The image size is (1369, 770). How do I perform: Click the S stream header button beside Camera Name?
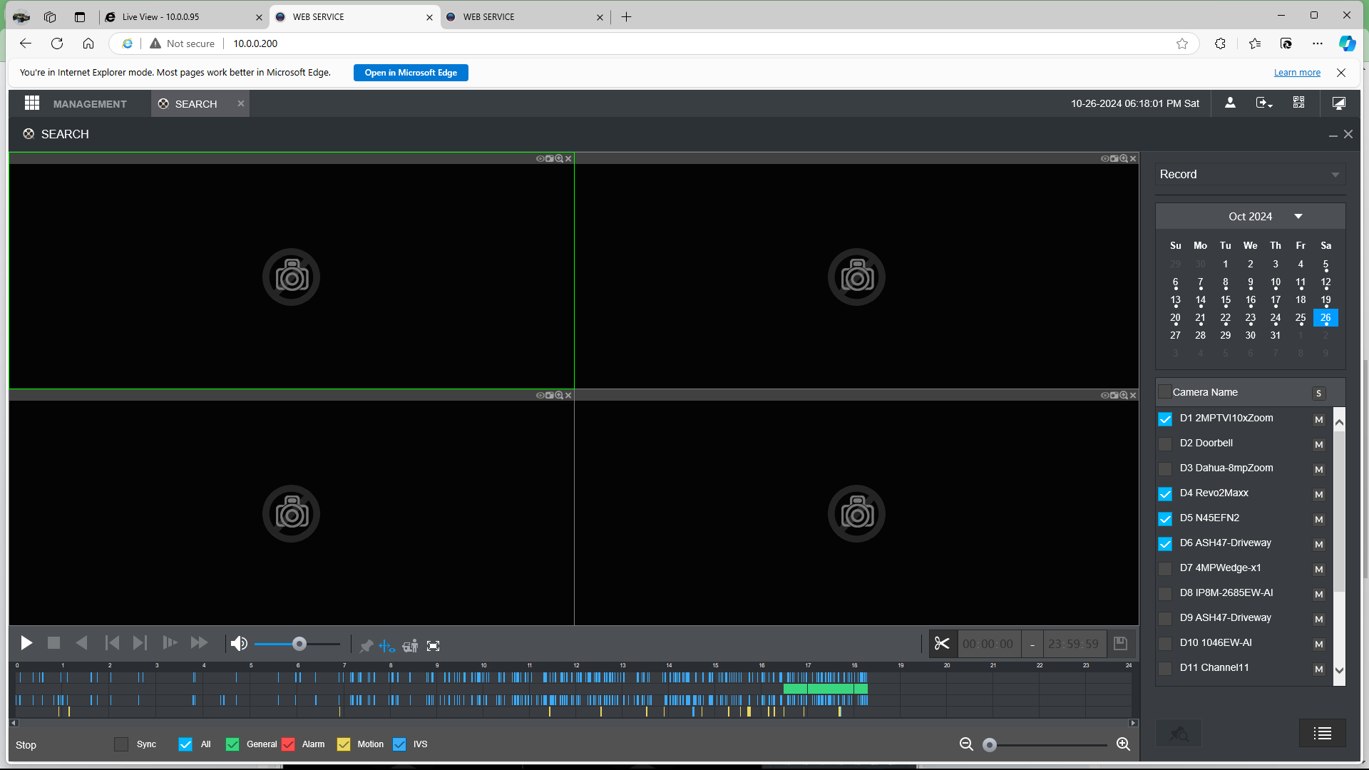pyautogui.click(x=1318, y=394)
